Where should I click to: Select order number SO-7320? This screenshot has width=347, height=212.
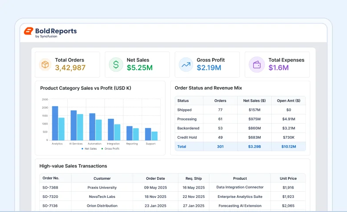(x=50, y=197)
